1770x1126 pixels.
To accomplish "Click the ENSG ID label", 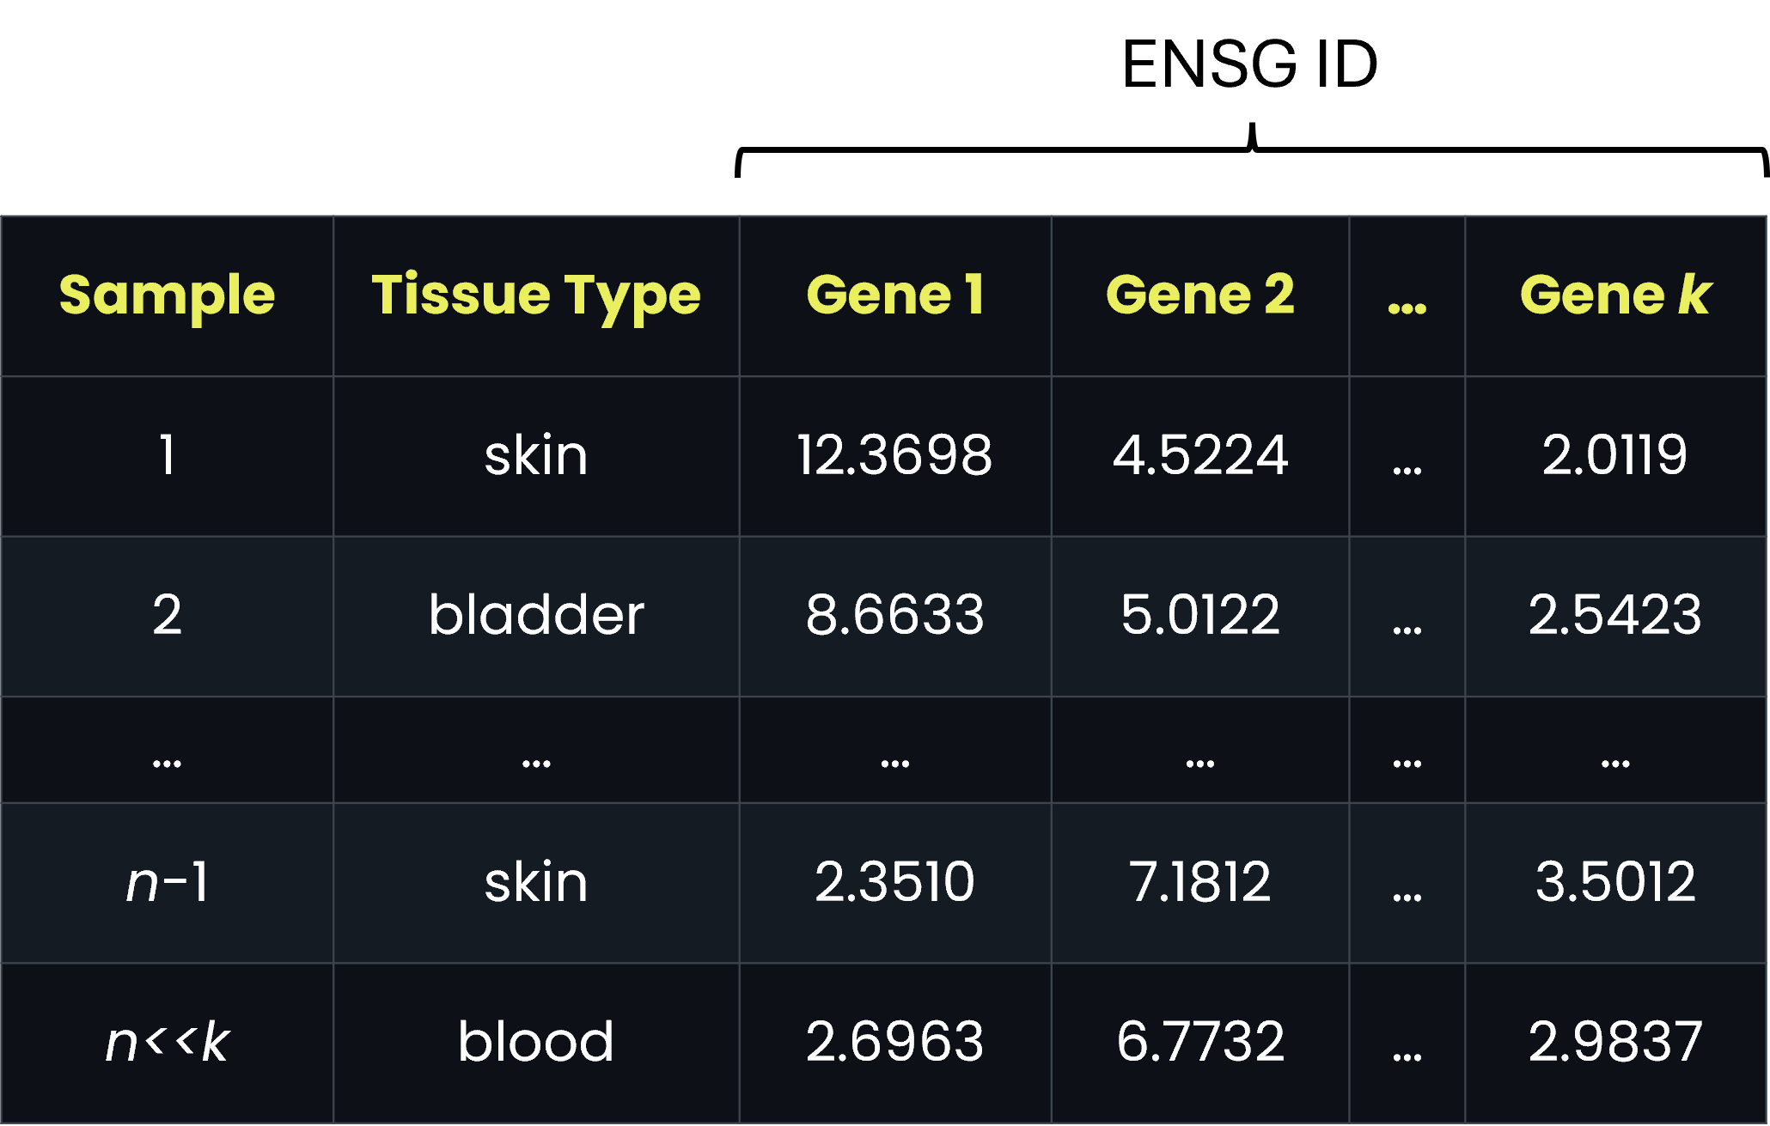I will pyautogui.click(x=1250, y=64).
